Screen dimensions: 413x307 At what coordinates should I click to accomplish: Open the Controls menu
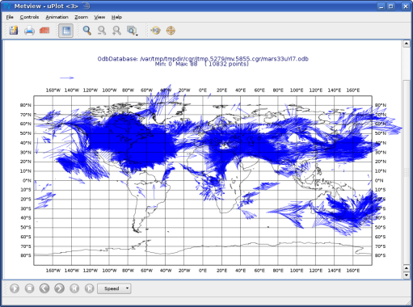click(x=29, y=17)
